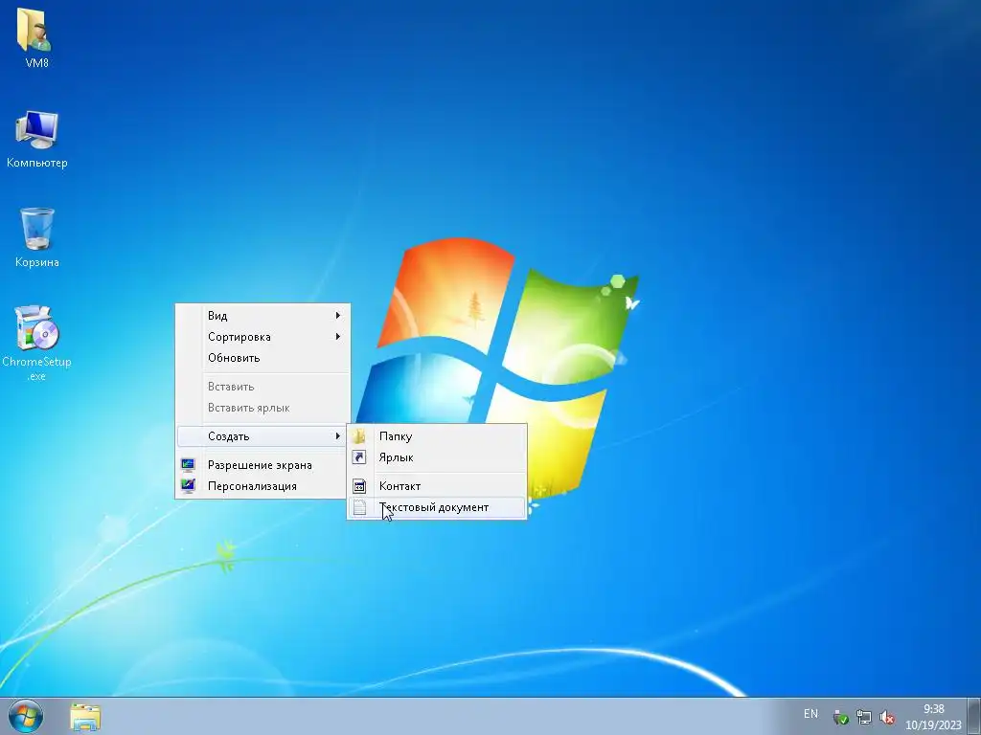Click the muted volume tray icon
The width and height of the screenshot is (981, 735).
886,718
